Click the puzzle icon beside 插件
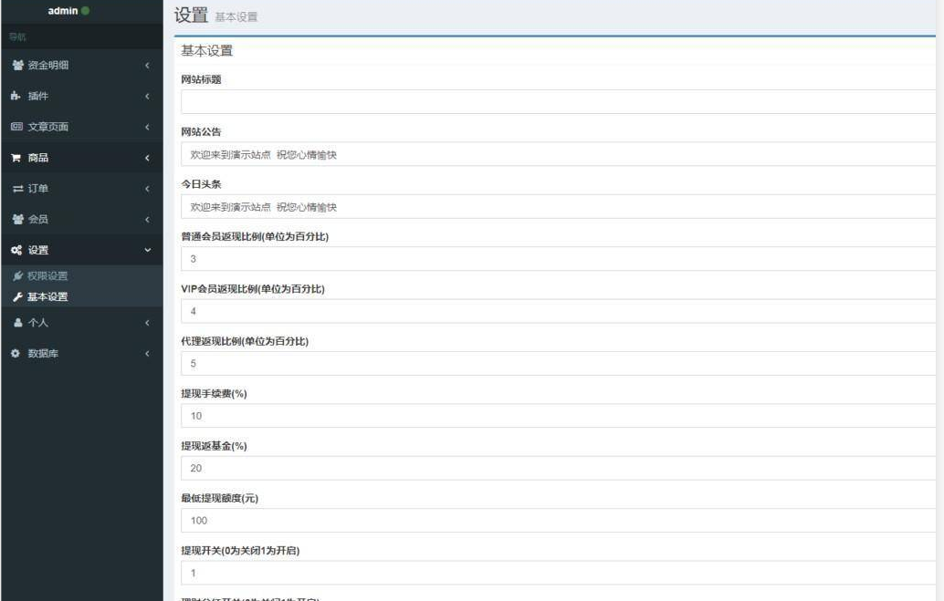 (x=16, y=96)
